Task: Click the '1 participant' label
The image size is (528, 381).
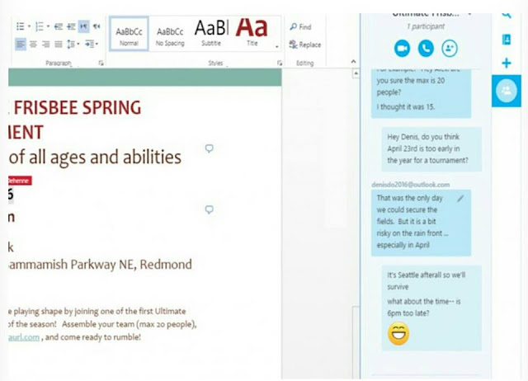Action: pyautogui.click(x=426, y=26)
